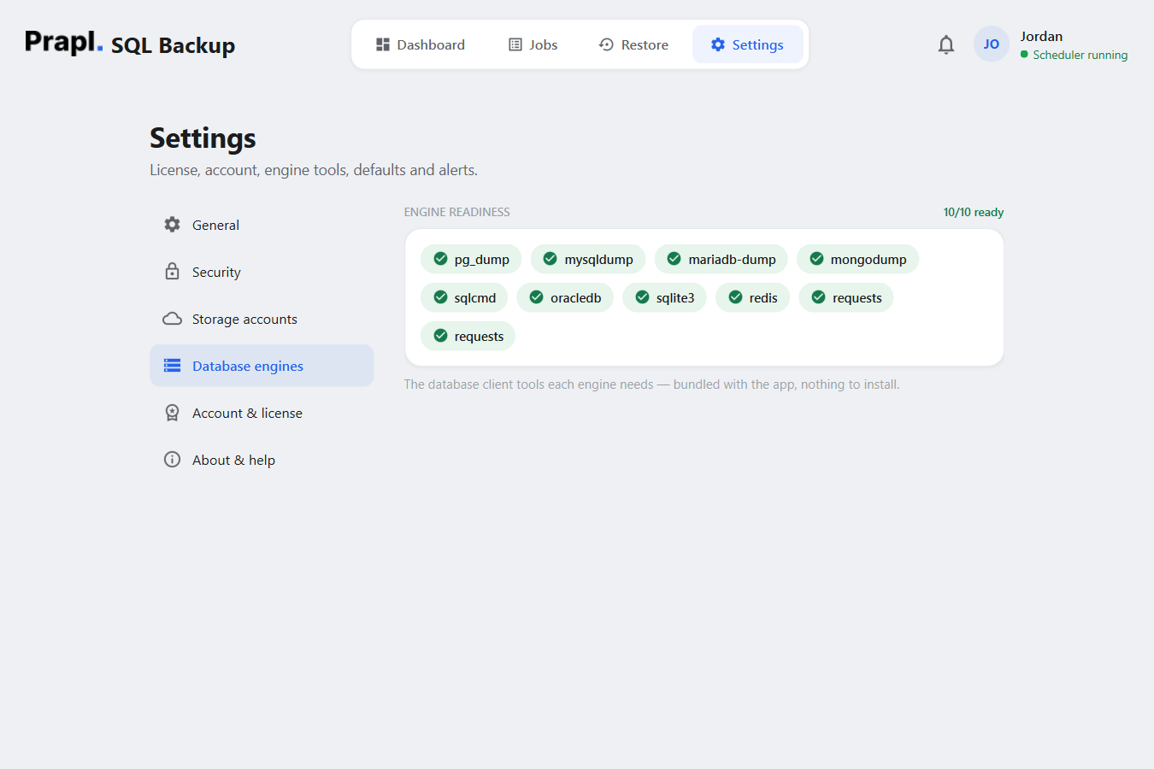1154x769 pixels.
Task: Click the Account & license badge icon
Action: point(172,413)
